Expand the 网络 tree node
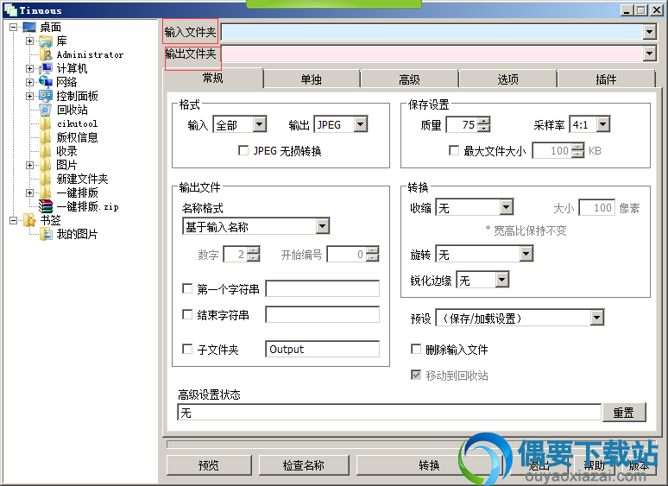Screen dimensions: 668x486 pyautogui.click(x=29, y=82)
